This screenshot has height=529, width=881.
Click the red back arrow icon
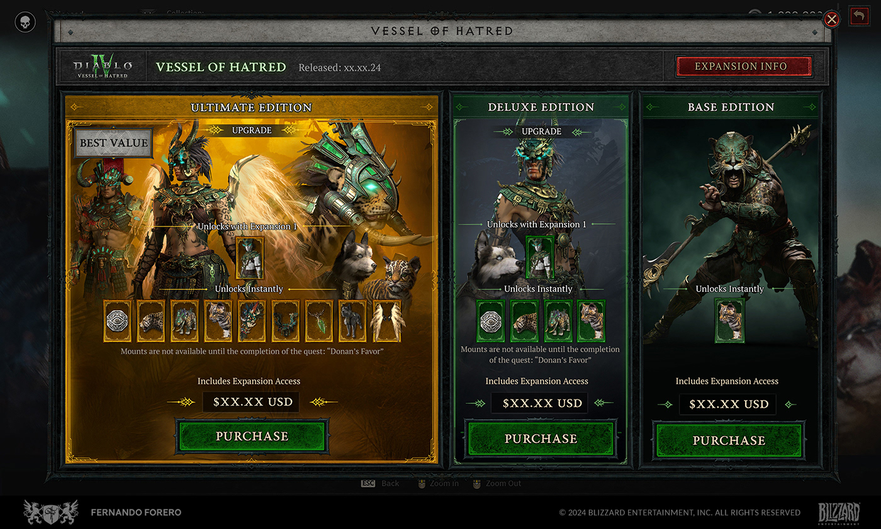pyautogui.click(x=858, y=16)
